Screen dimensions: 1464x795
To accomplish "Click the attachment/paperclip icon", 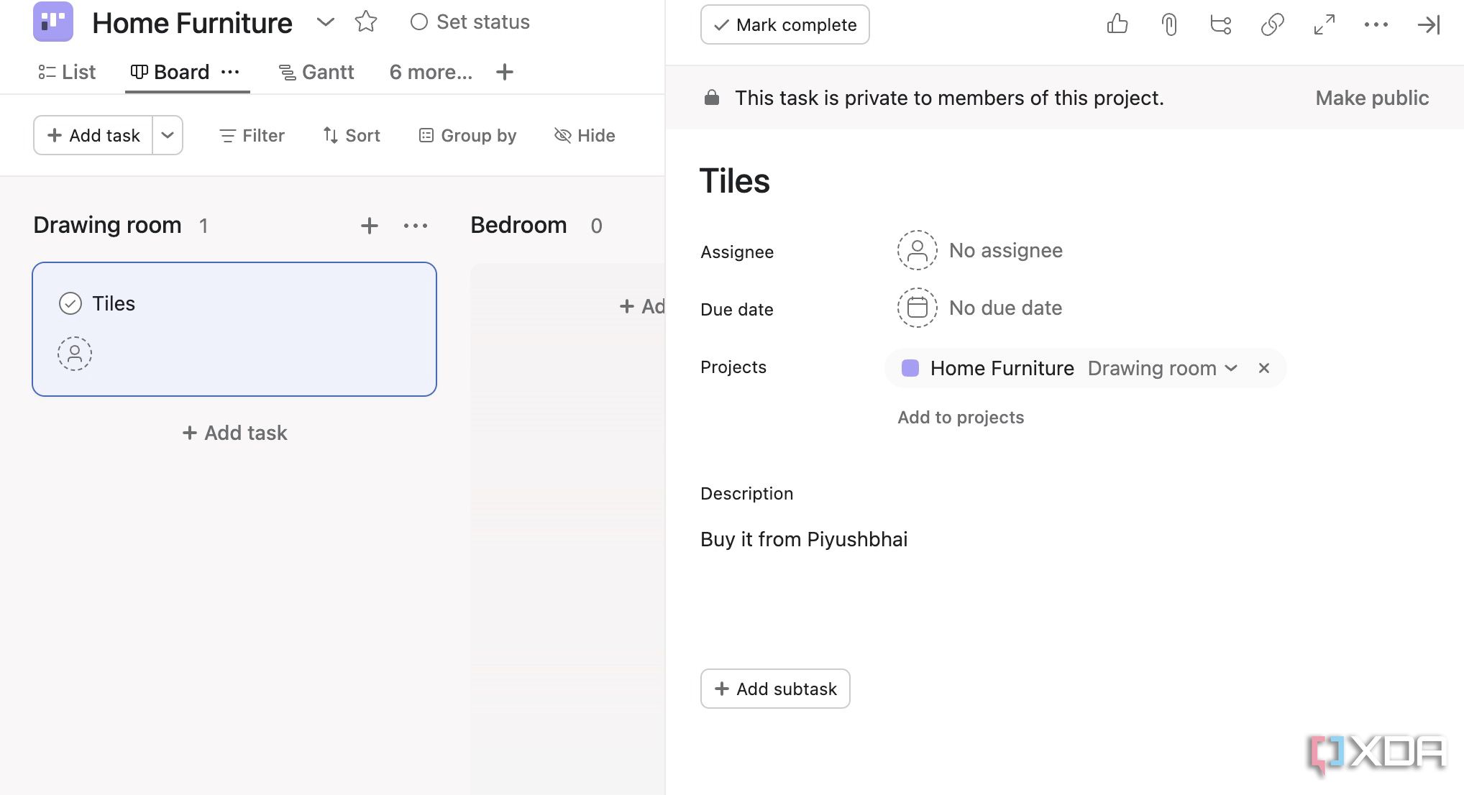I will tap(1168, 24).
